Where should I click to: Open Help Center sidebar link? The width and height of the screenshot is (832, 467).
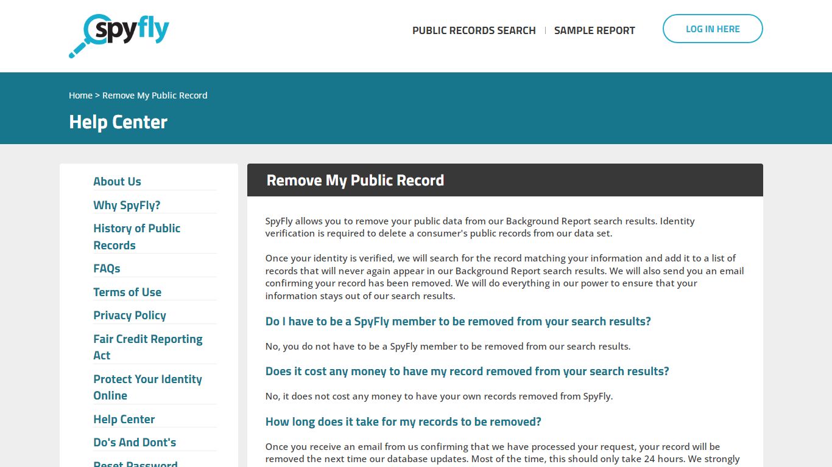coord(124,419)
